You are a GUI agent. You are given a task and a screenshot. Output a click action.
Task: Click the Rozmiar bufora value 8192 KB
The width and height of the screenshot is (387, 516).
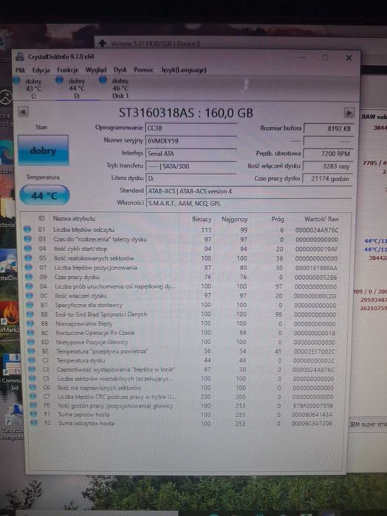coord(329,128)
